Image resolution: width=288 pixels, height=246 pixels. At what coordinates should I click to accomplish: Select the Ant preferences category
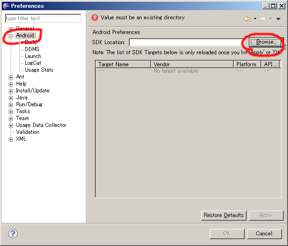point(20,77)
